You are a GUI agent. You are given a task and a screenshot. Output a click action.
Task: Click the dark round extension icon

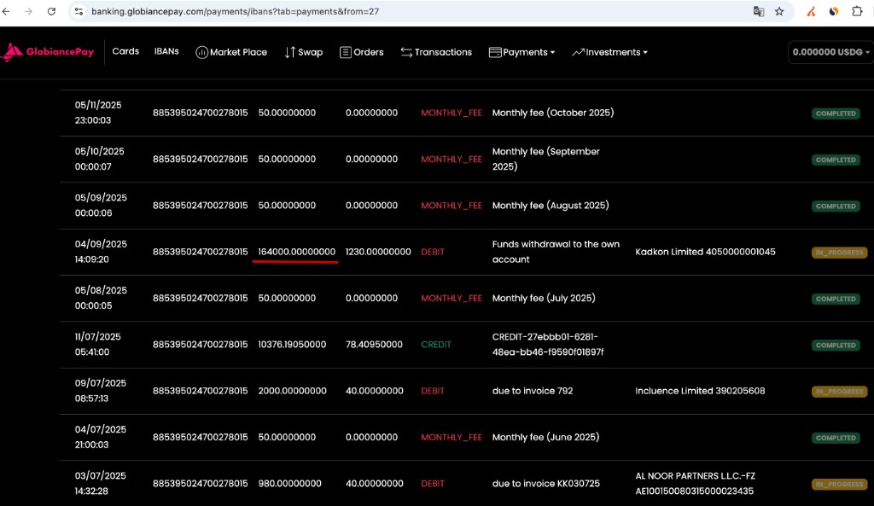[834, 11]
